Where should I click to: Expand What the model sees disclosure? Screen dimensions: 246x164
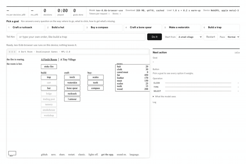(x=164, y=97)
